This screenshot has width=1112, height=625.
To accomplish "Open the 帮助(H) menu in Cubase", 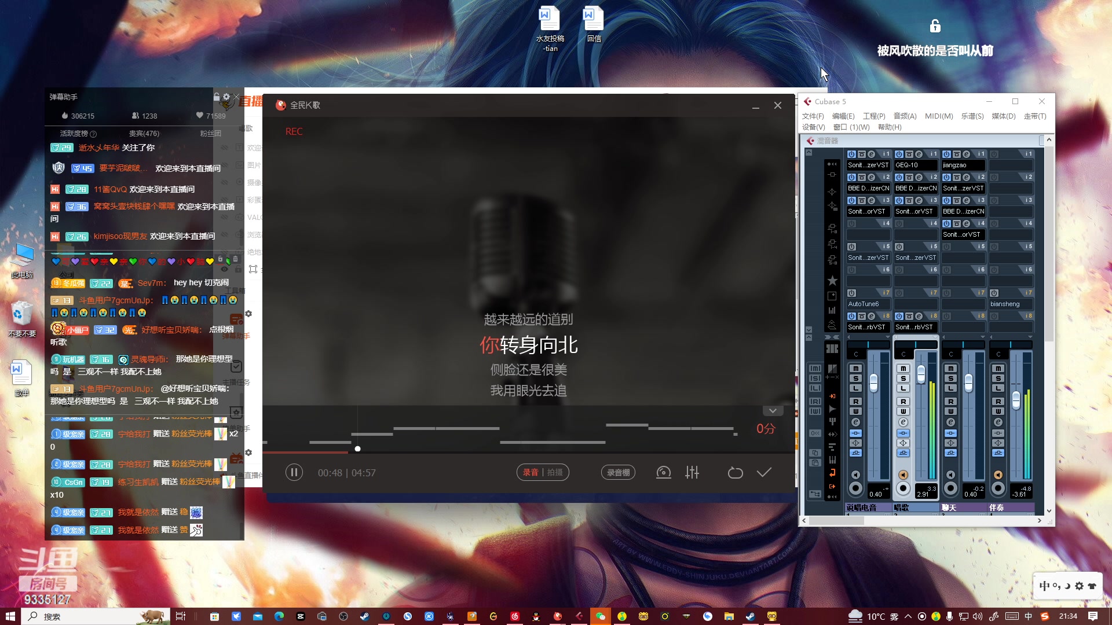I will (x=890, y=127).
